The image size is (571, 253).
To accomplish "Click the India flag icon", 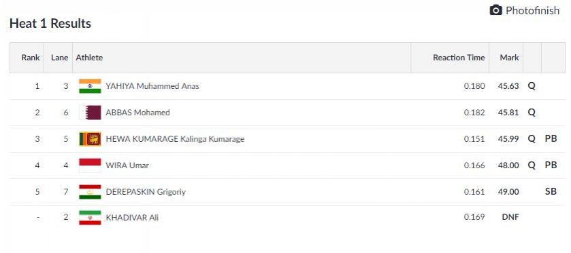I will (90, 86).
